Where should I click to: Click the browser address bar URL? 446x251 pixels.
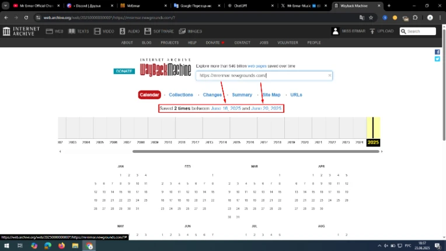coord(110,18)
